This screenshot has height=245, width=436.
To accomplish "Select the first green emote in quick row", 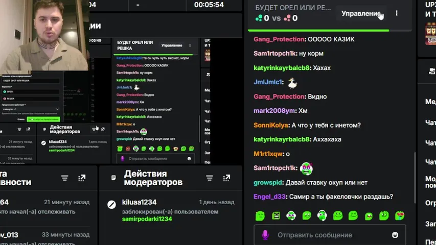I will click(260, 216).
